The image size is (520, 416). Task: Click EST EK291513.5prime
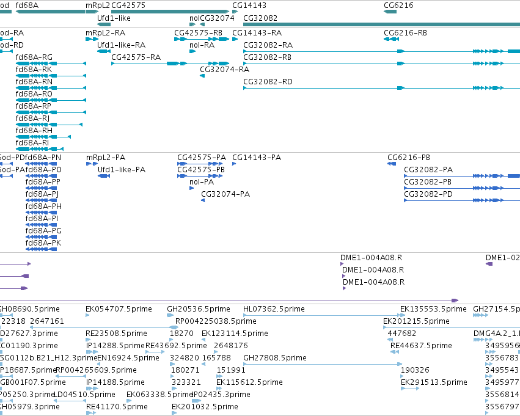[434, 382]
